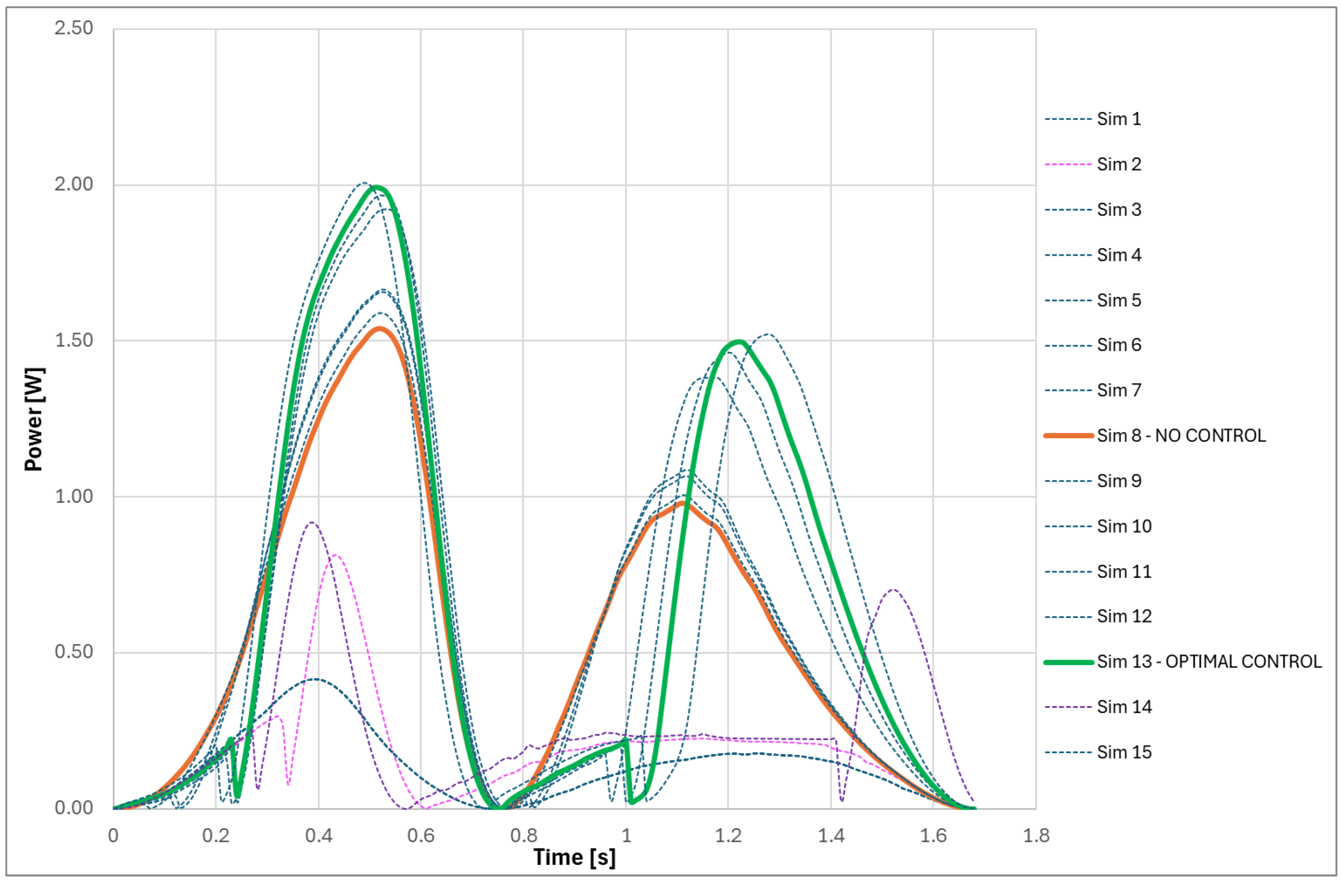
Task: Click the green line swatch for Sim 13
Action: click(1068, 662)
